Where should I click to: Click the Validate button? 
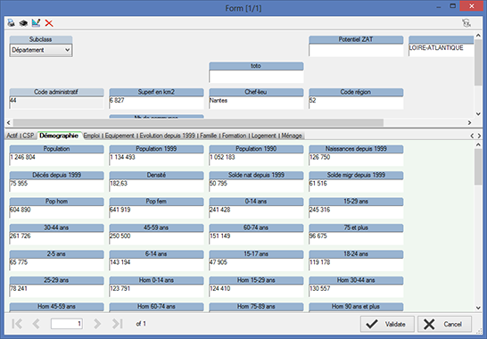tap(387, 324)
